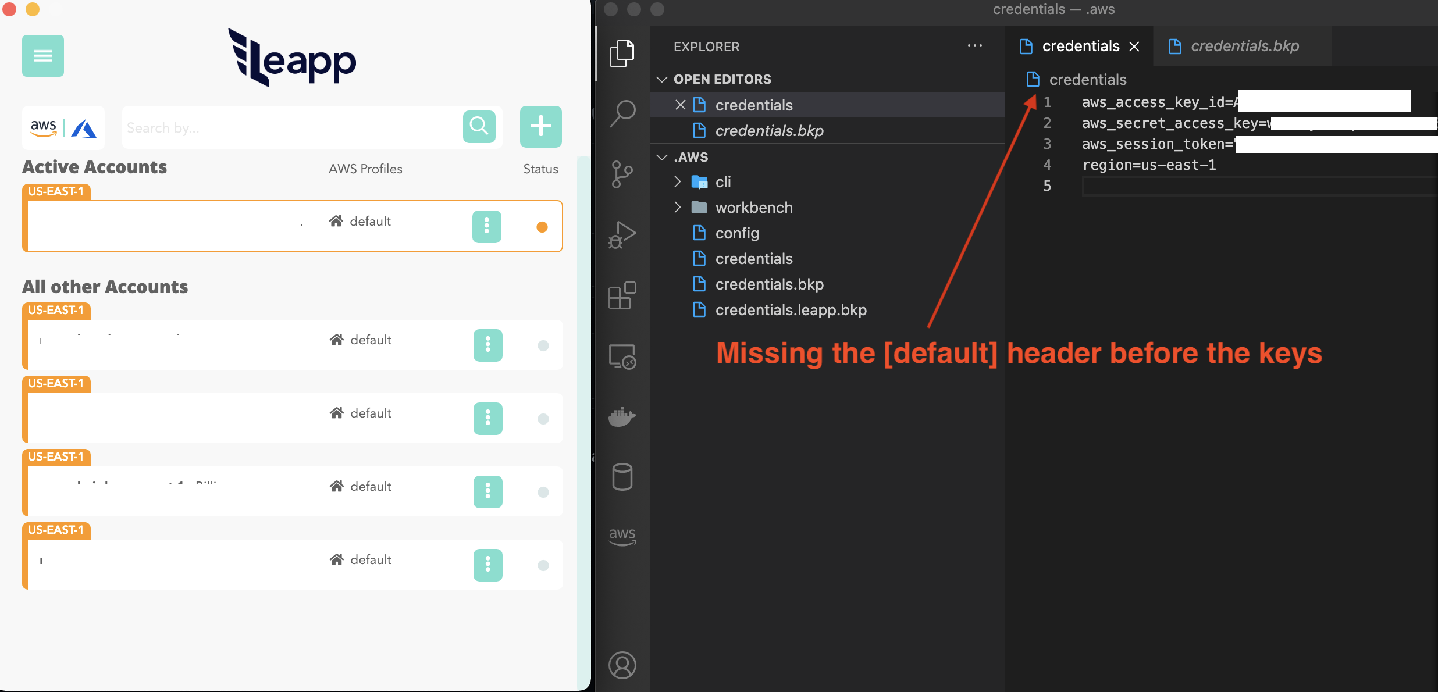Click the plus button to add a session

540,126
